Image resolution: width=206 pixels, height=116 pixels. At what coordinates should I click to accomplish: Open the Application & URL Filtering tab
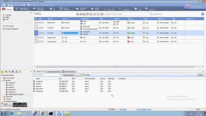tap(22, 9)
